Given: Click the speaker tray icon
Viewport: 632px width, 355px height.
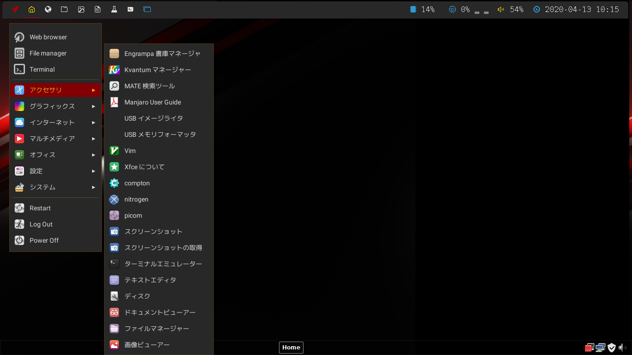Looking at the screenshot, I should [622, 348].
